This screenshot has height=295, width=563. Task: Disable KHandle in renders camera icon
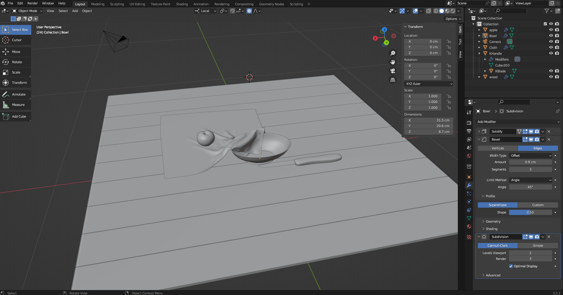pos(557,53)
